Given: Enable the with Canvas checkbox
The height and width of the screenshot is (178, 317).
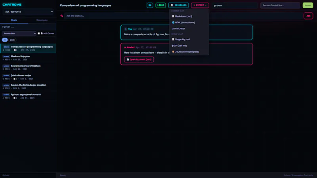Looking at the screenshot, I should coord(38,33).
